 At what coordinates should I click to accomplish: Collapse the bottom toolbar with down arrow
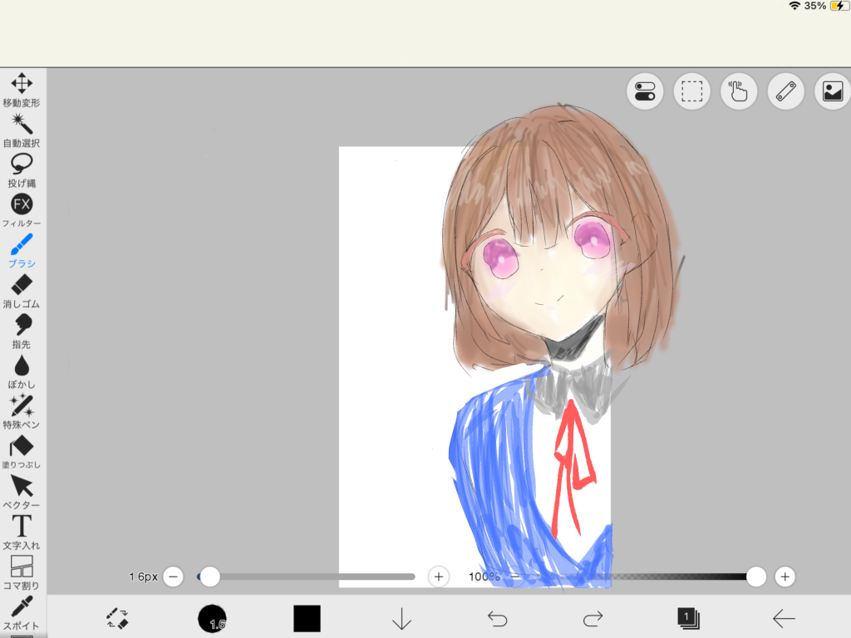coord(401,618)
